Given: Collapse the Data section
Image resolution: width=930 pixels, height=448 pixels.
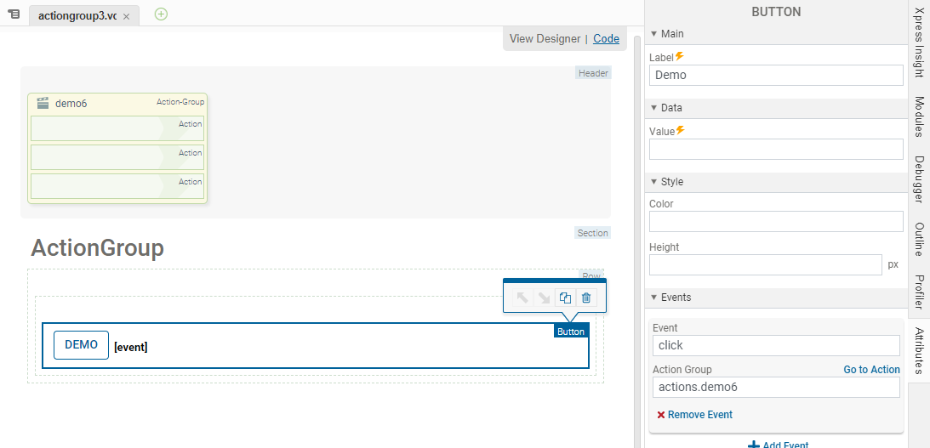Looking at the screenshot, I should click(x=653, y=108).
